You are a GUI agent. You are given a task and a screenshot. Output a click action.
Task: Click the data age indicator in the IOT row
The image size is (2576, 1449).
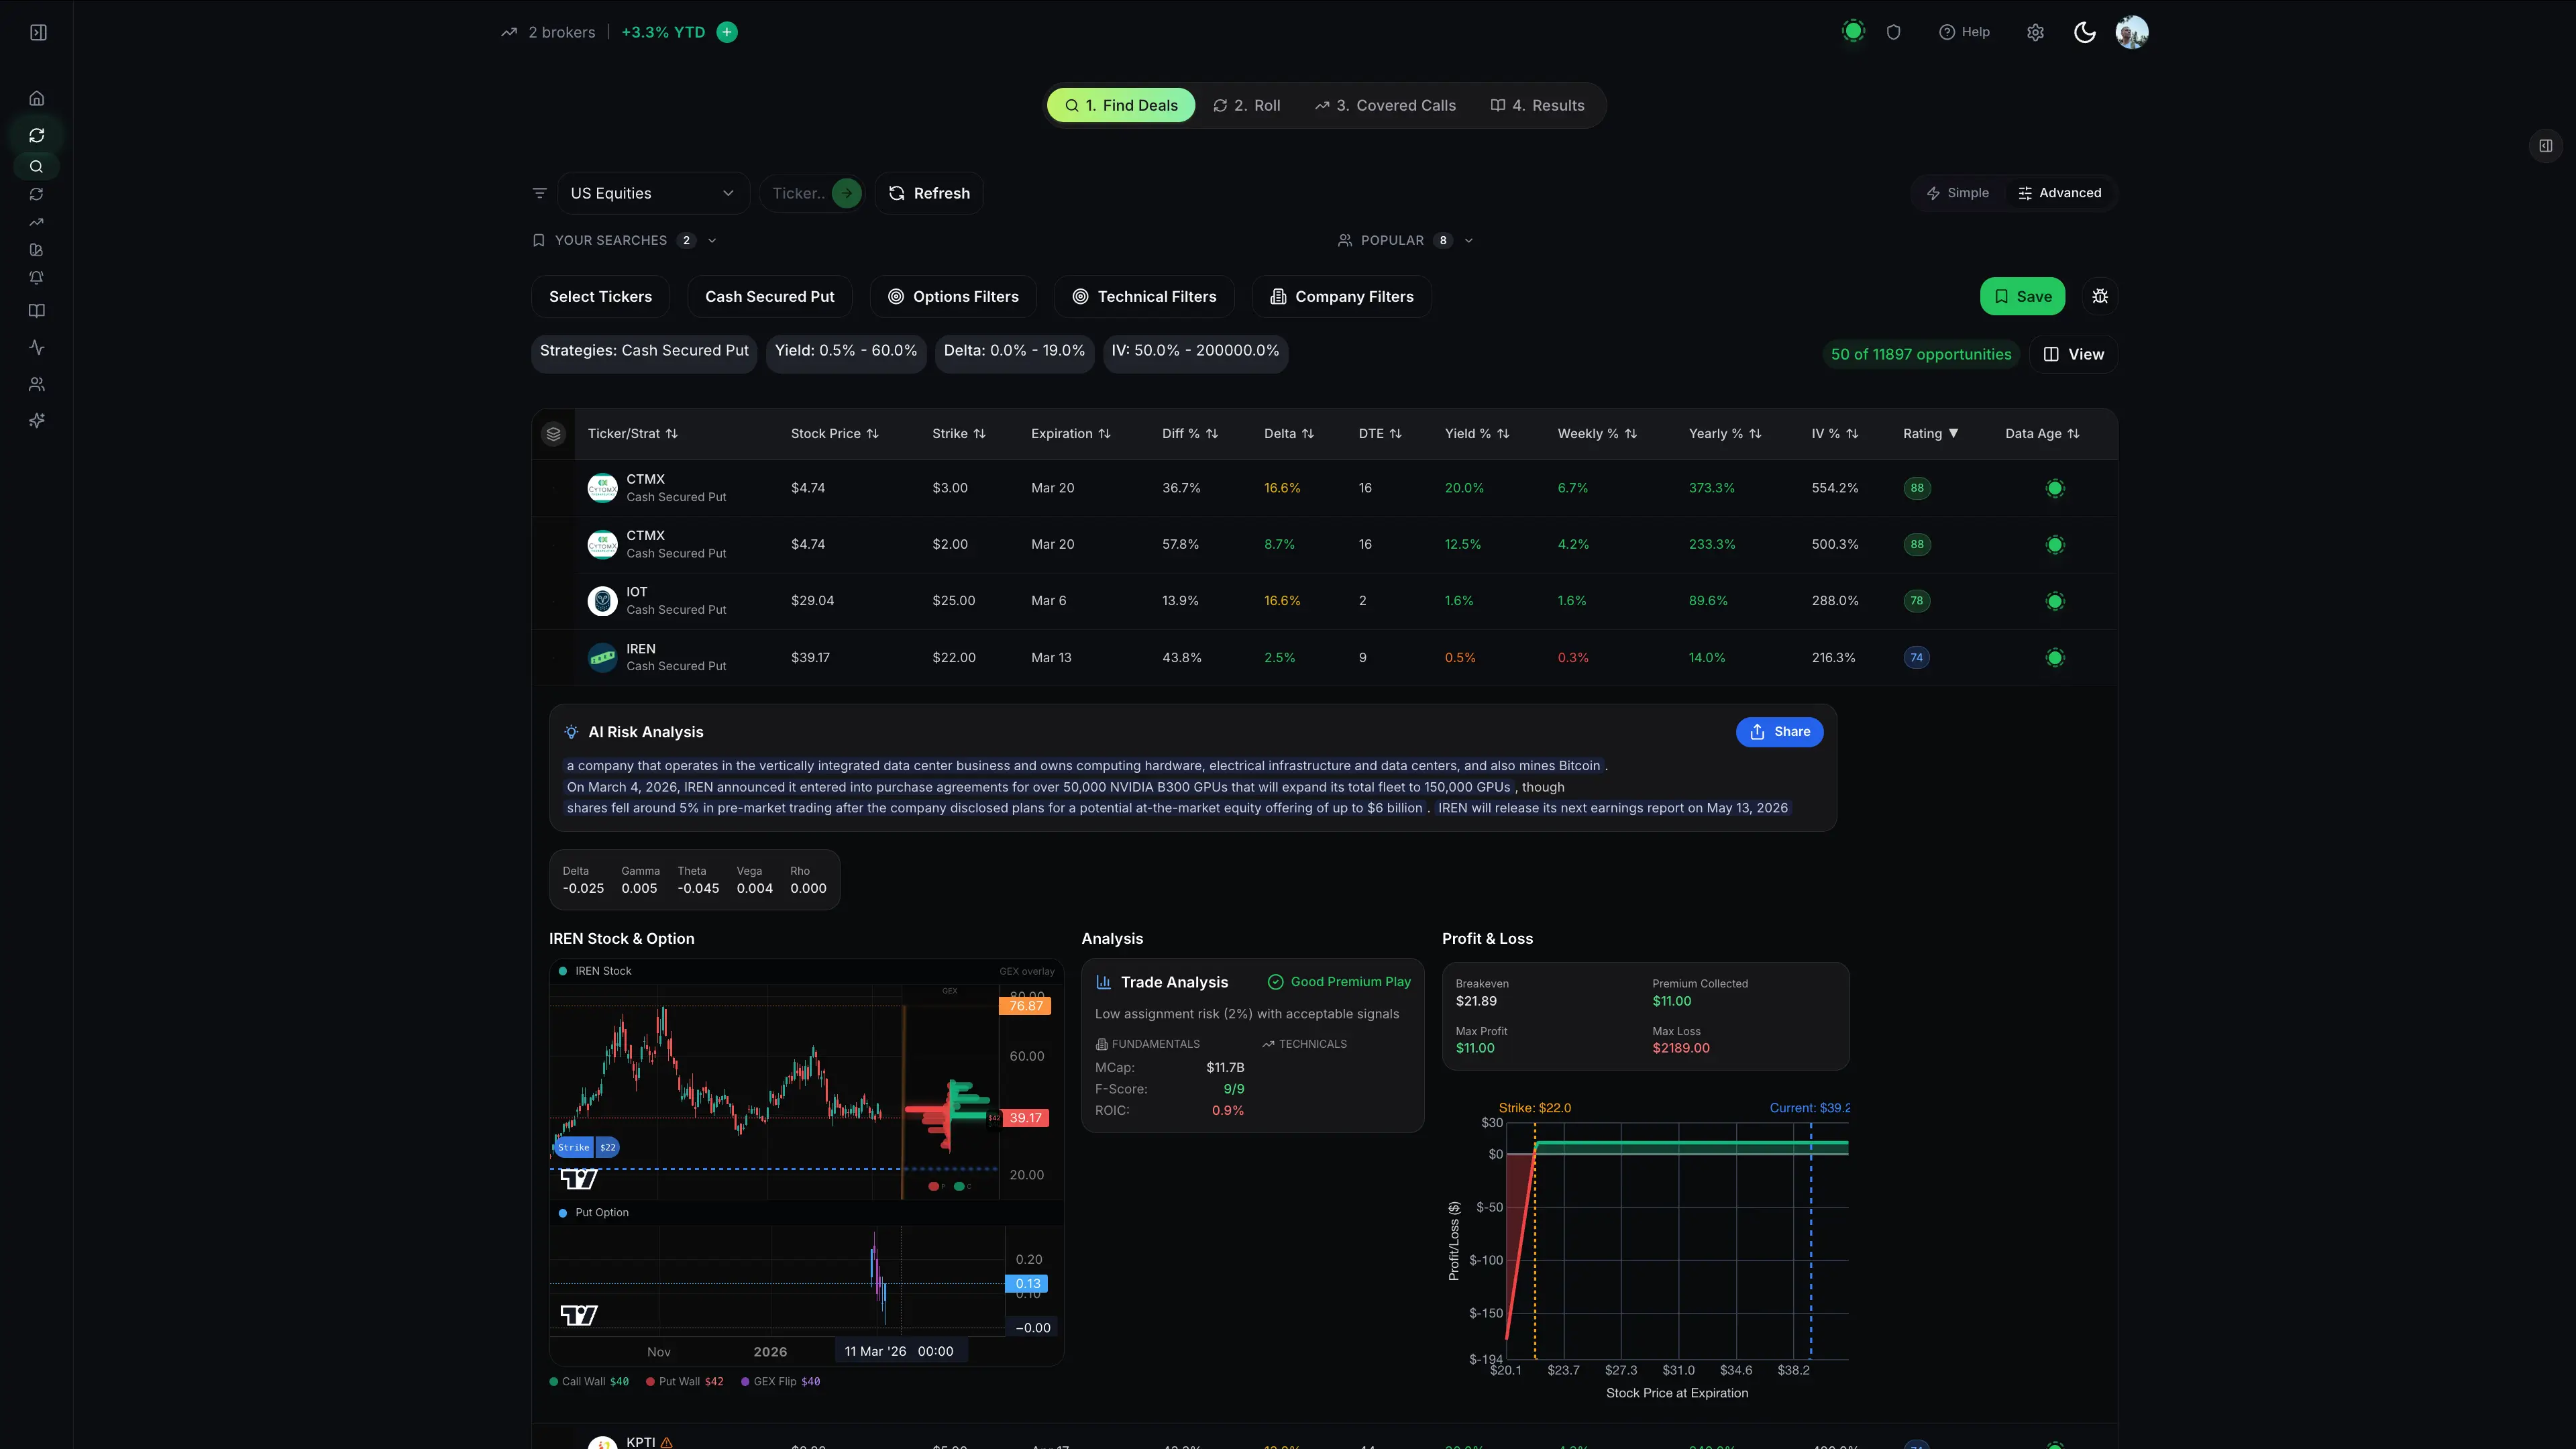tap(2055, 601)
